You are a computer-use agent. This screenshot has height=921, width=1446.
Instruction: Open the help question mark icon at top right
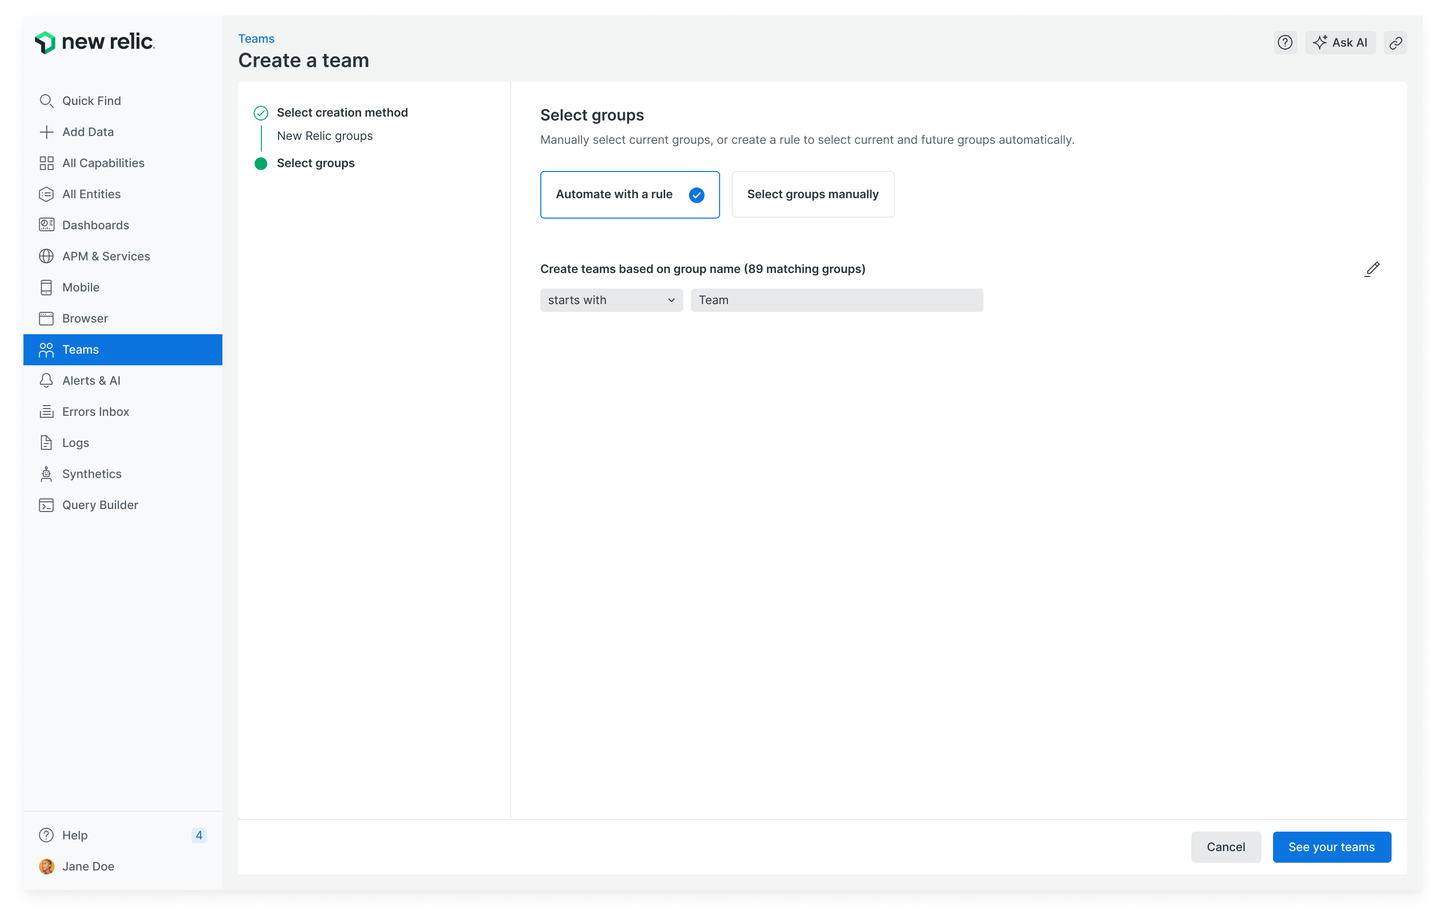[x=1285, y=43]
